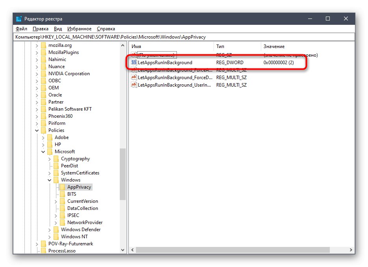Select the ProcessLasso key
The width and height of the screenshot is (368, 267).
tap(62, 251)
